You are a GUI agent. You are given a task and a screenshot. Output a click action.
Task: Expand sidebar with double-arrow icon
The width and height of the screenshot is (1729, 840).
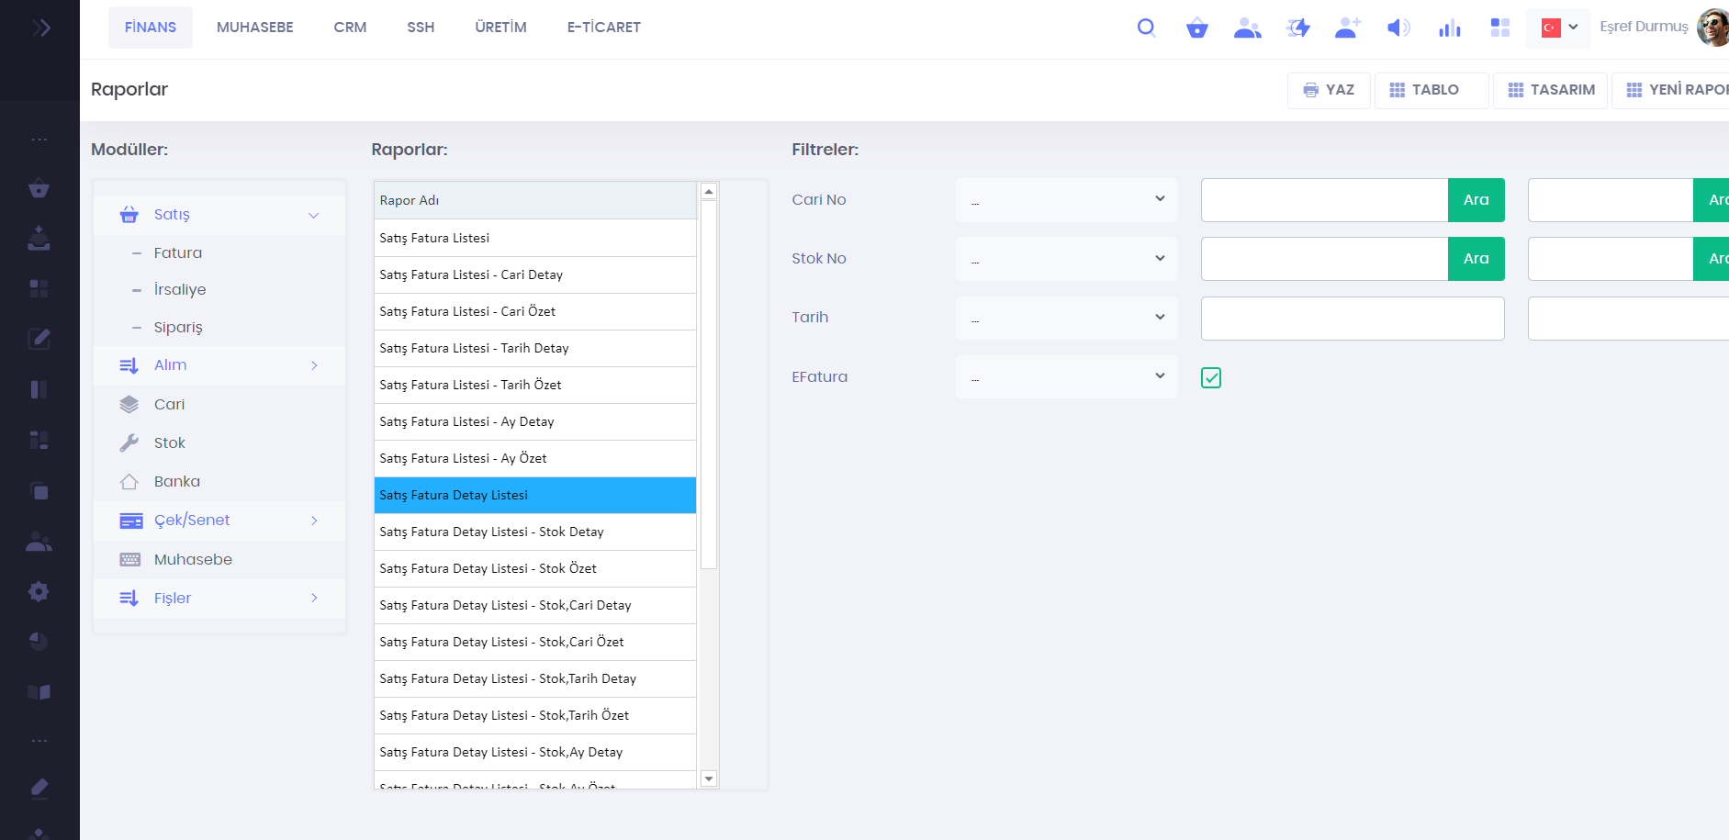40,28
